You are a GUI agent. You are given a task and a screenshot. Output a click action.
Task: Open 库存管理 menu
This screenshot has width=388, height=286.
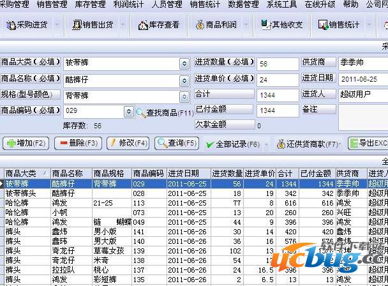tap(89, 4)
